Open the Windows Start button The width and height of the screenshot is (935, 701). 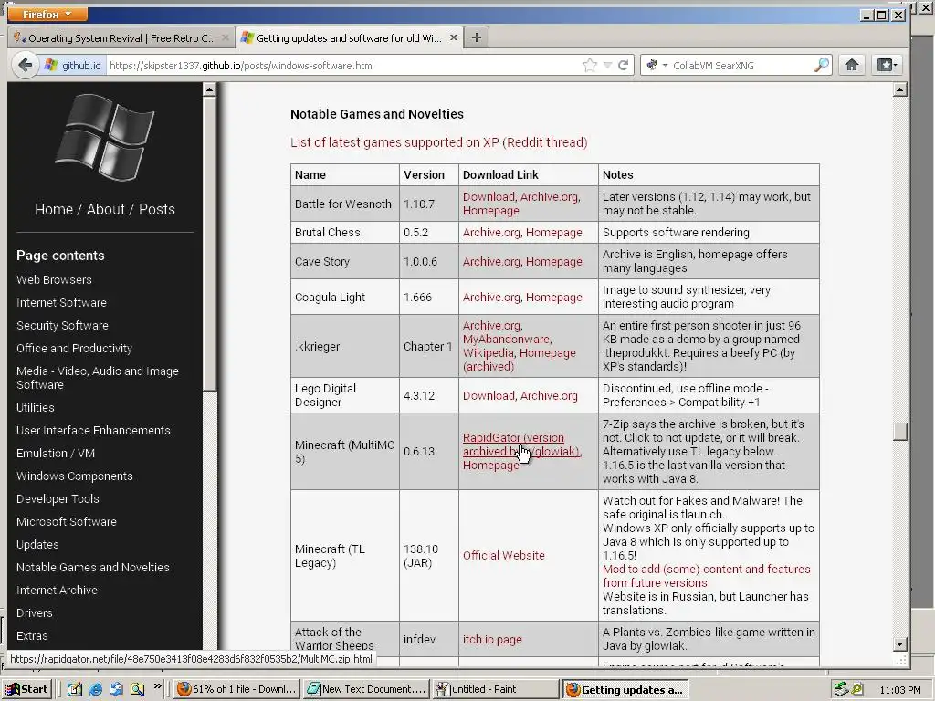click(27, 689)
